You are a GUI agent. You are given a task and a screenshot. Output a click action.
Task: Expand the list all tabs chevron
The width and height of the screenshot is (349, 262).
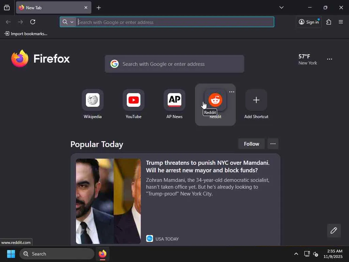click(x=281, y=8)
